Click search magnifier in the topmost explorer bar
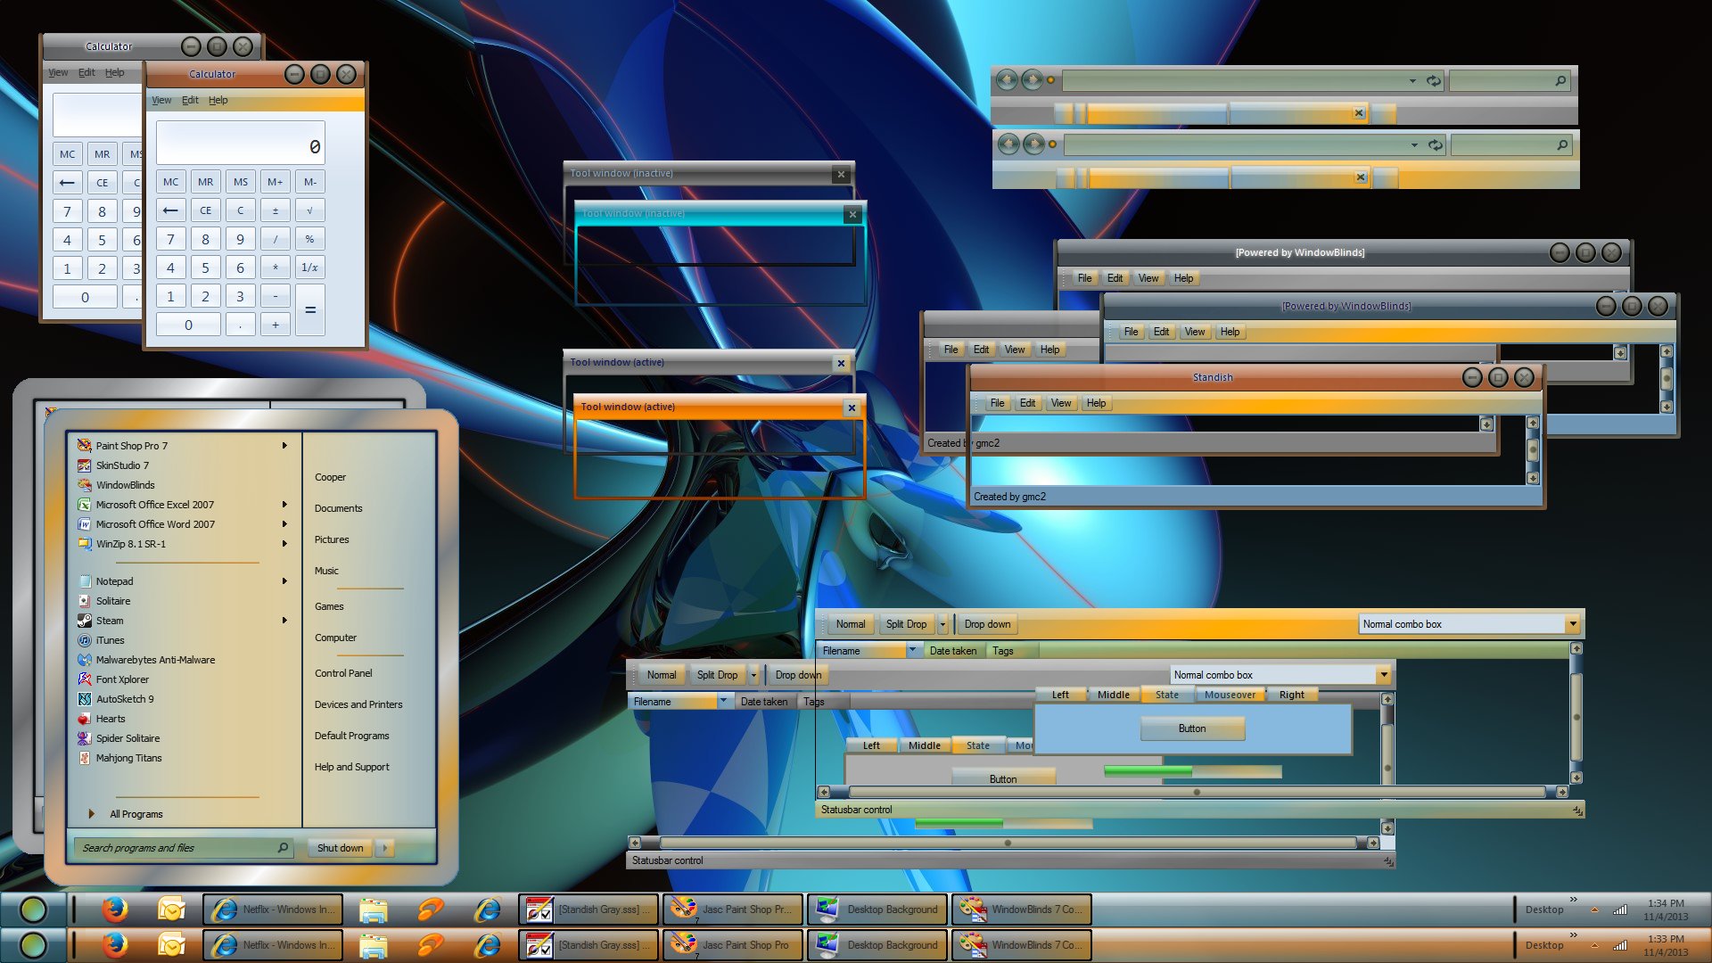 pyautogui.click(x=1560, y=81)
